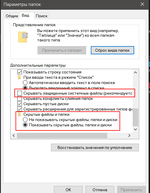The height and width of the screenshot is (193, 150).
Task: Select Автоматически вводить текст в поле поиска
Action: click(25, 83)
